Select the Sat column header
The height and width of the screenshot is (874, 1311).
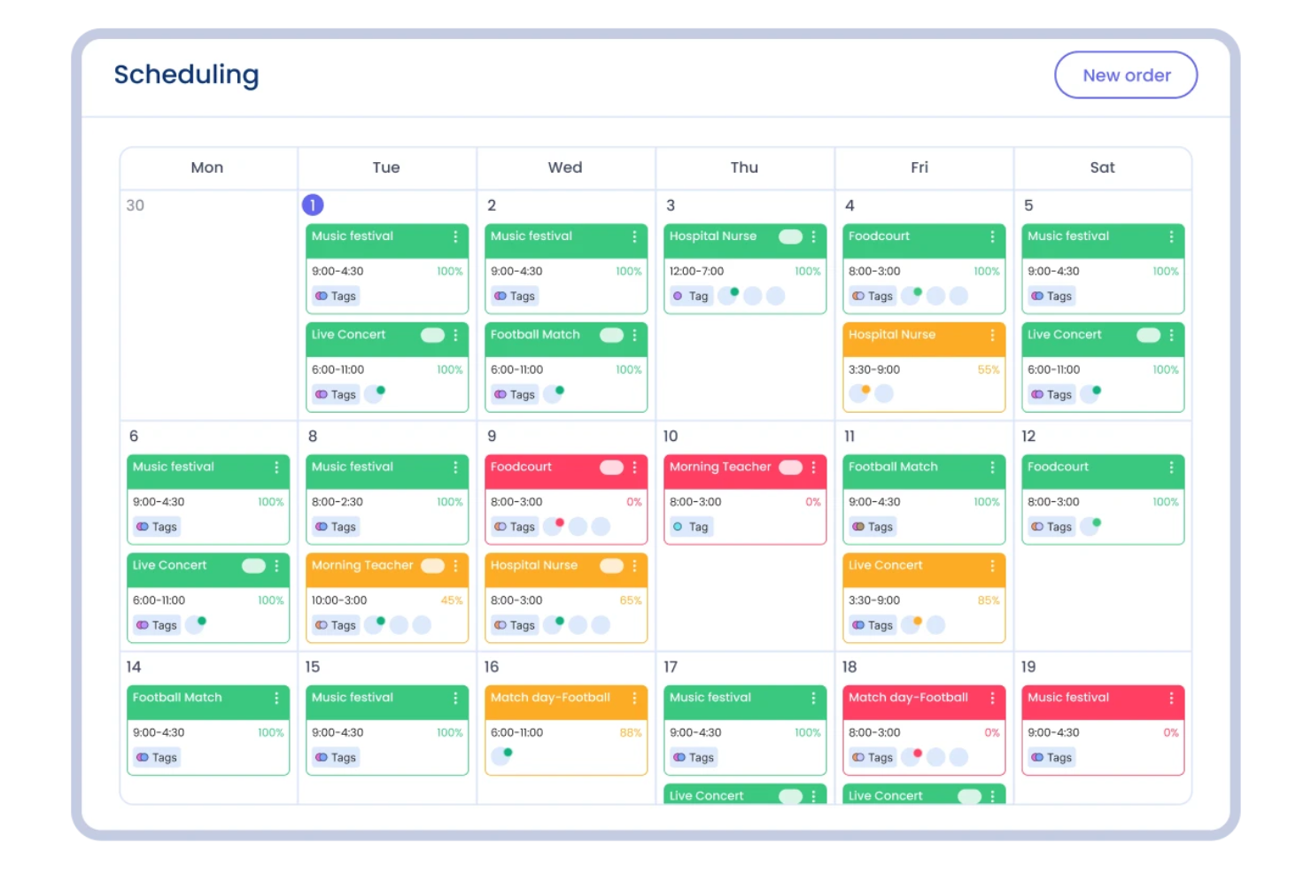click(1102, 167)
